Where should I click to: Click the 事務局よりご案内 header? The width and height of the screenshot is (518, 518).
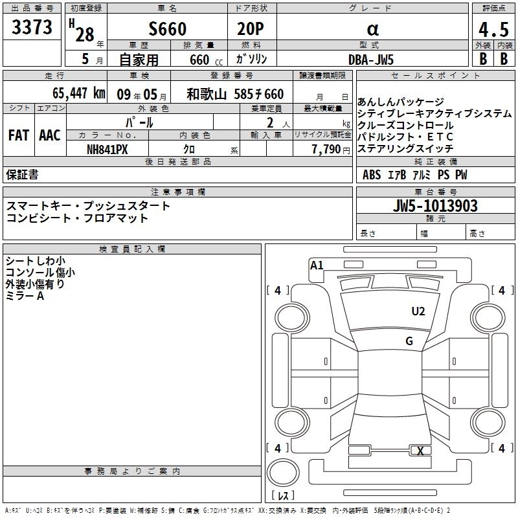coord(132,471)
